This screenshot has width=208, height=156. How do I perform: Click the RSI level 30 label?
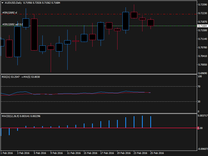[199, 102]
